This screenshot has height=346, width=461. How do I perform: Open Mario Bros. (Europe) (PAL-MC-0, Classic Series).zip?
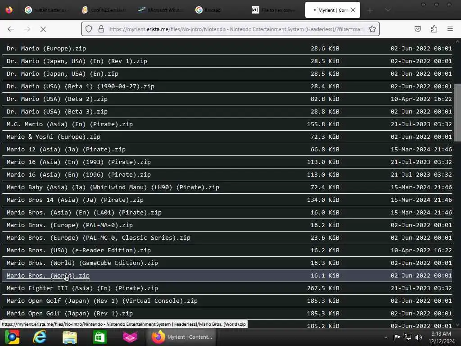(x=99, y=238)
